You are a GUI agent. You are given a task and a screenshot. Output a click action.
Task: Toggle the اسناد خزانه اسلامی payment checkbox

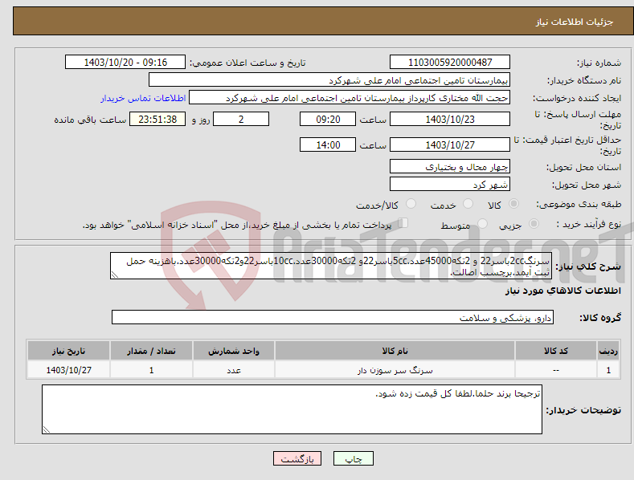(x=403, y=222)
